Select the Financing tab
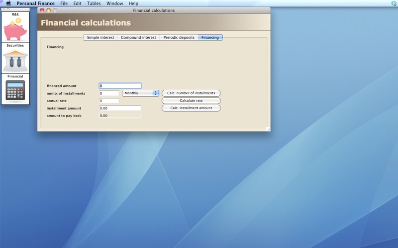The width and height of the screenshot is (398, 248). tap(210, 38)
